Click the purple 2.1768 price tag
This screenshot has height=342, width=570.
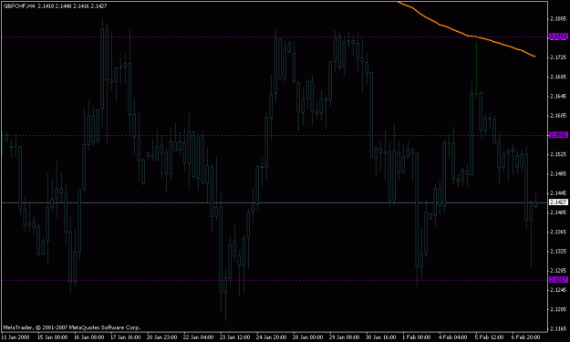point(558,36)
